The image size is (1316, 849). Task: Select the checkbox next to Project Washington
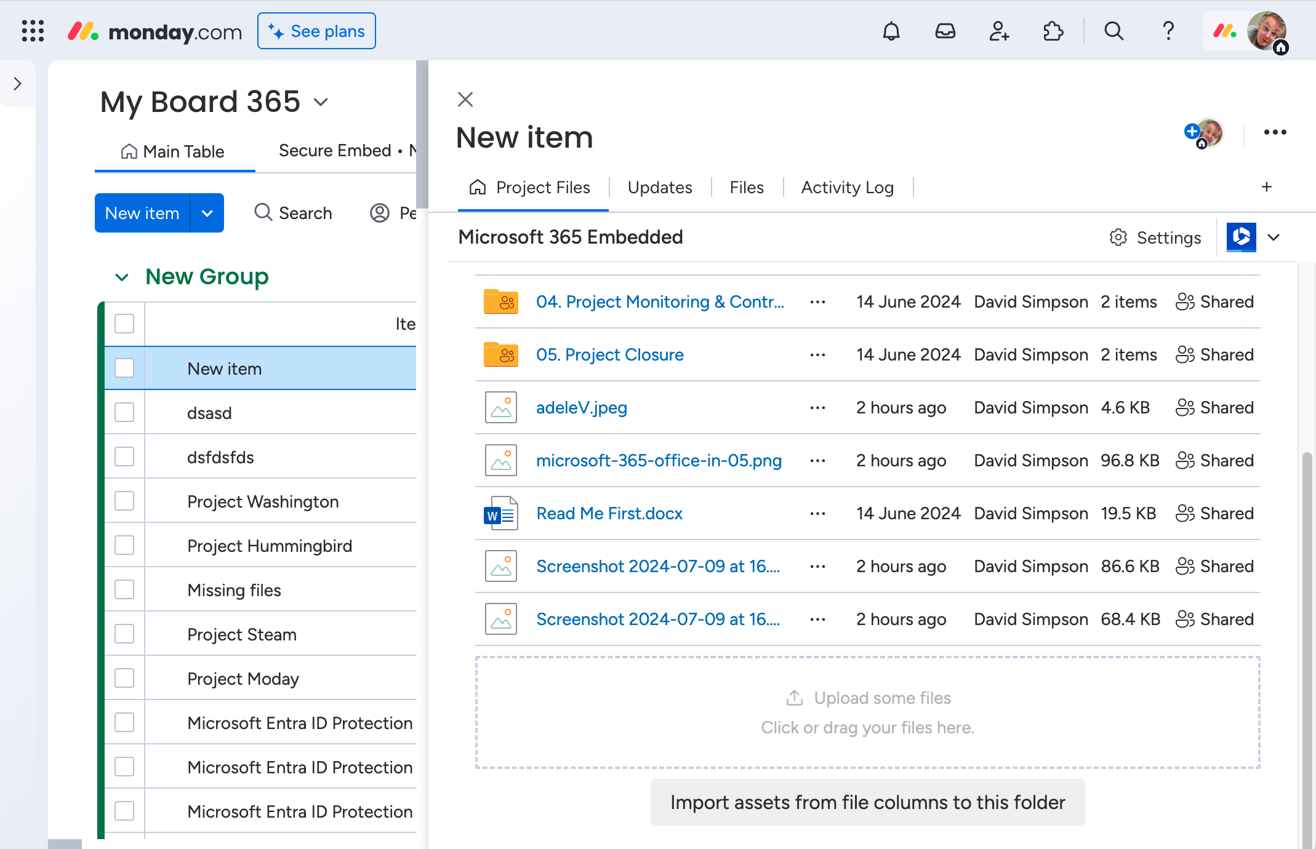[x=124, y=500]
